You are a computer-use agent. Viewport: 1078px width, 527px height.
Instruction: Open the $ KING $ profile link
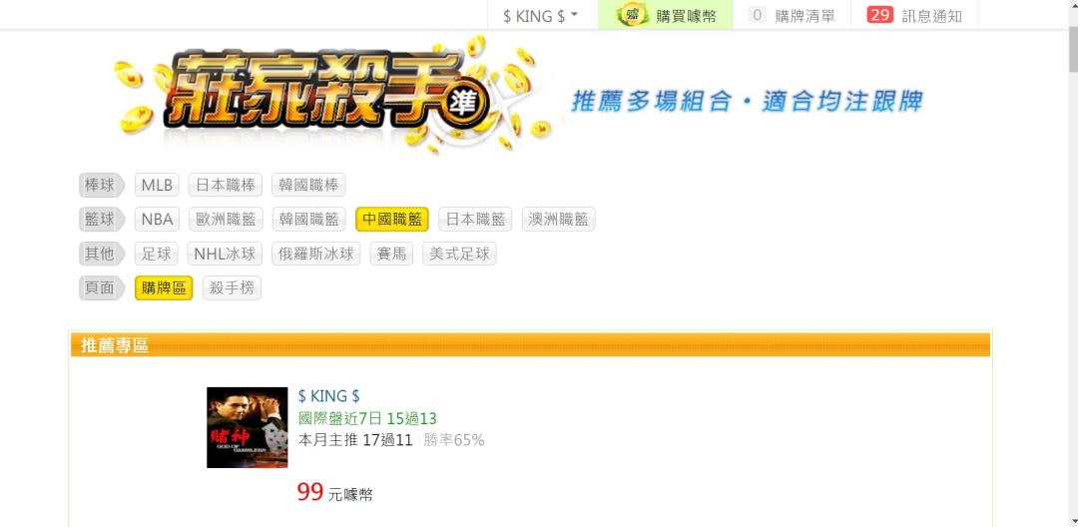(x=328, y=396)
